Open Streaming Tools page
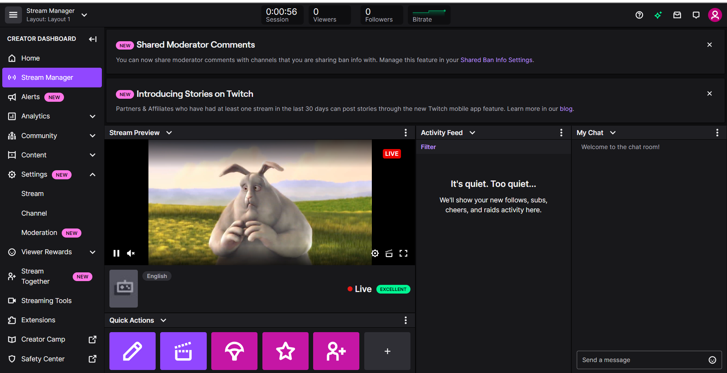This screenshot has width=727, height=373. [x=52, y=301]
